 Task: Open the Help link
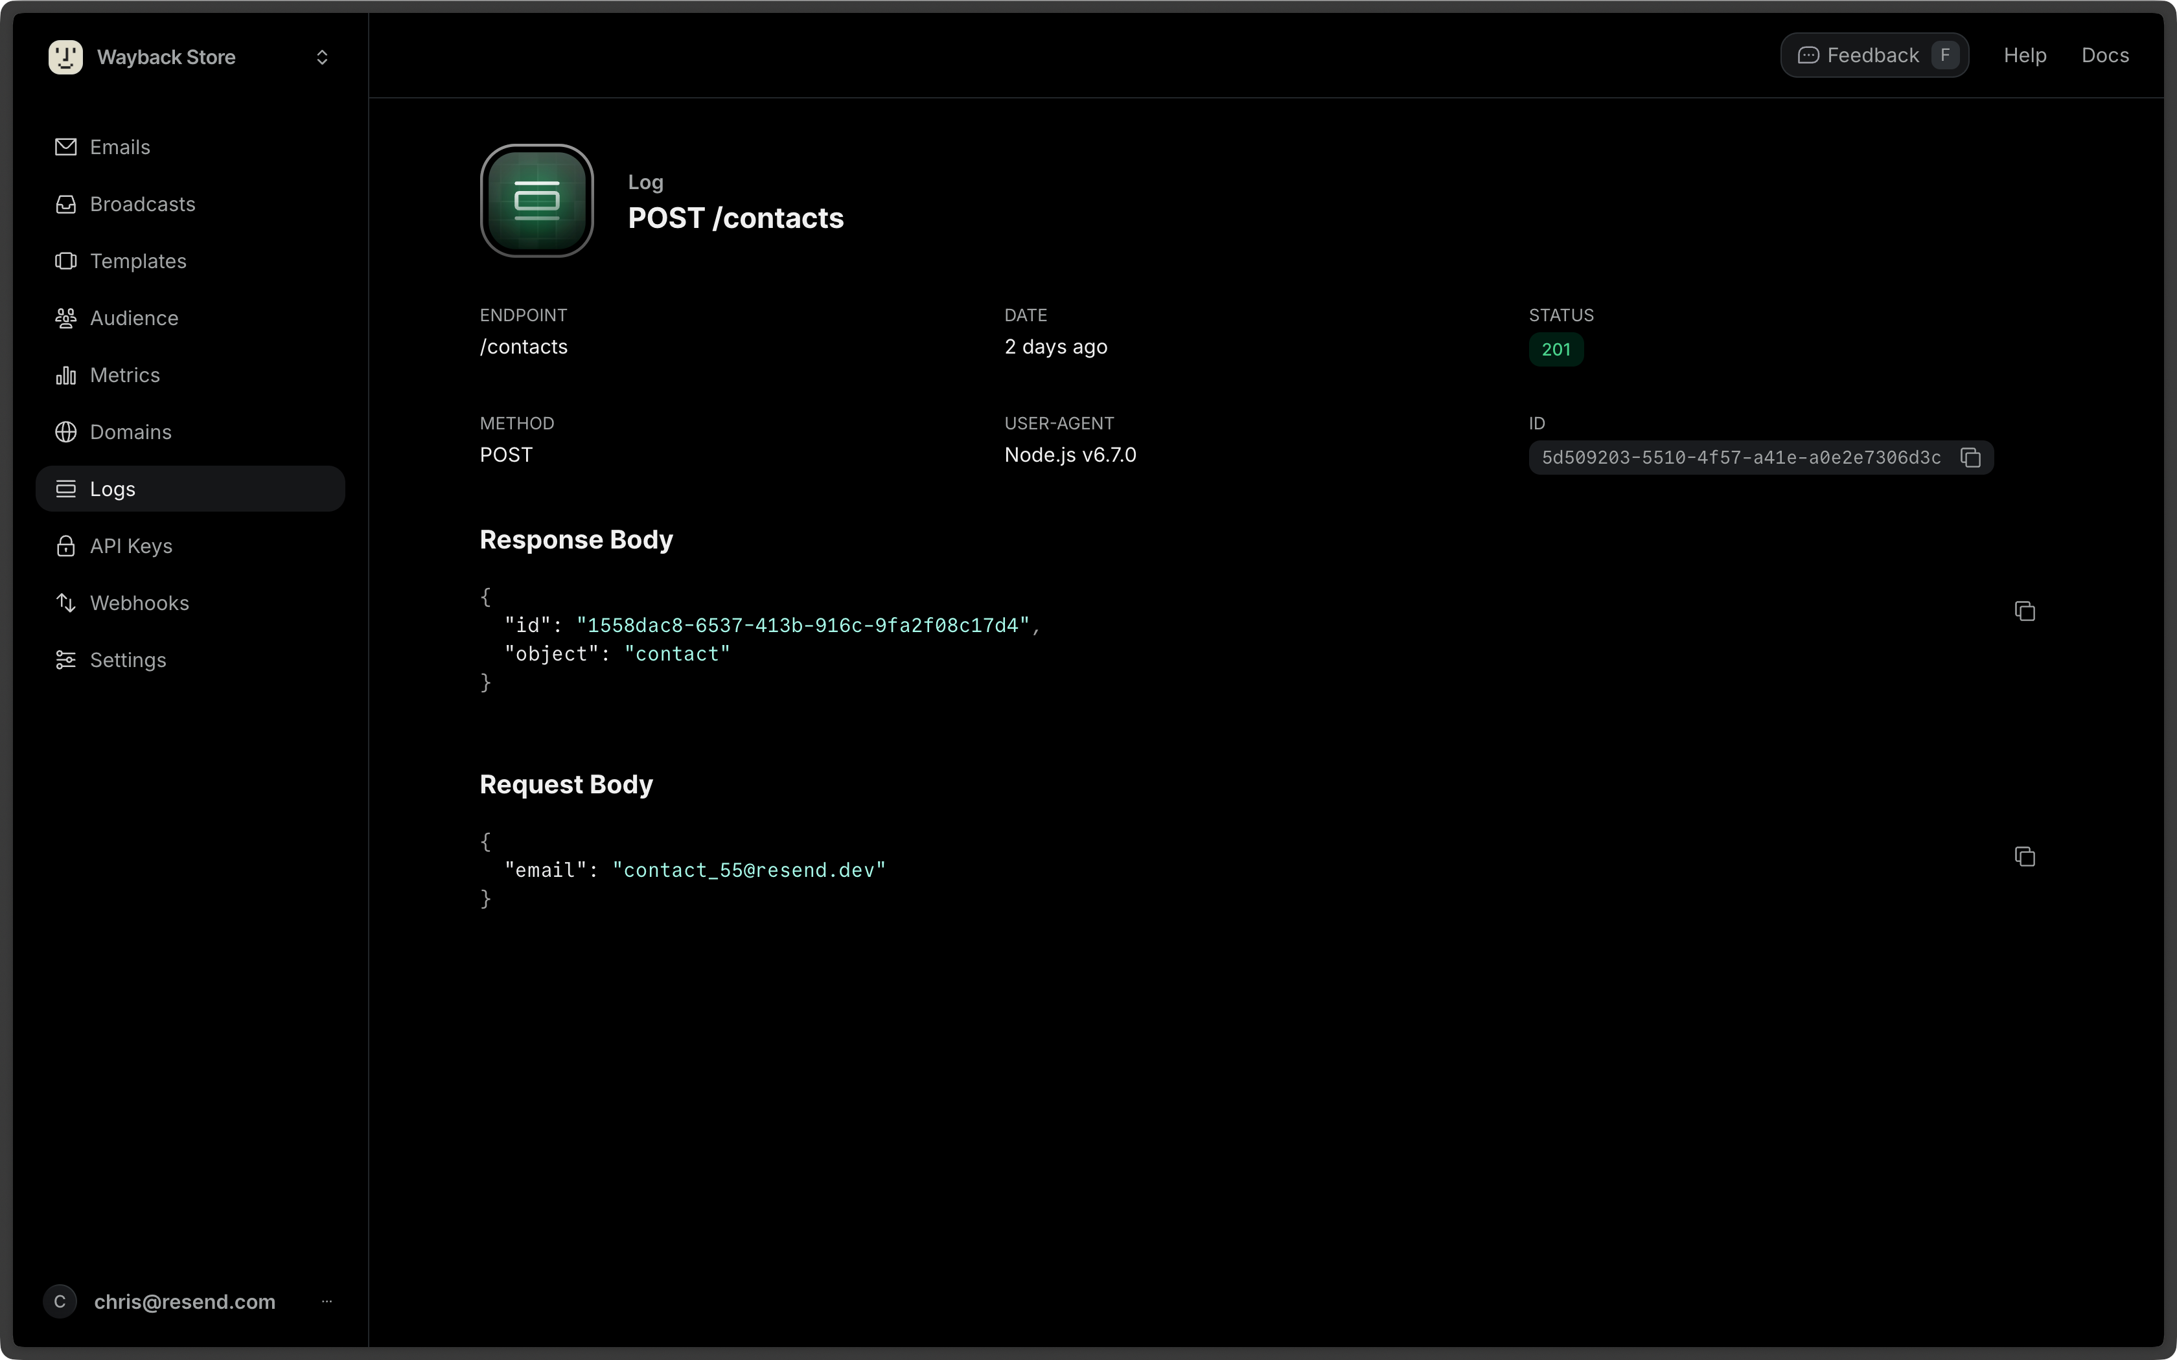(2024, 56)
